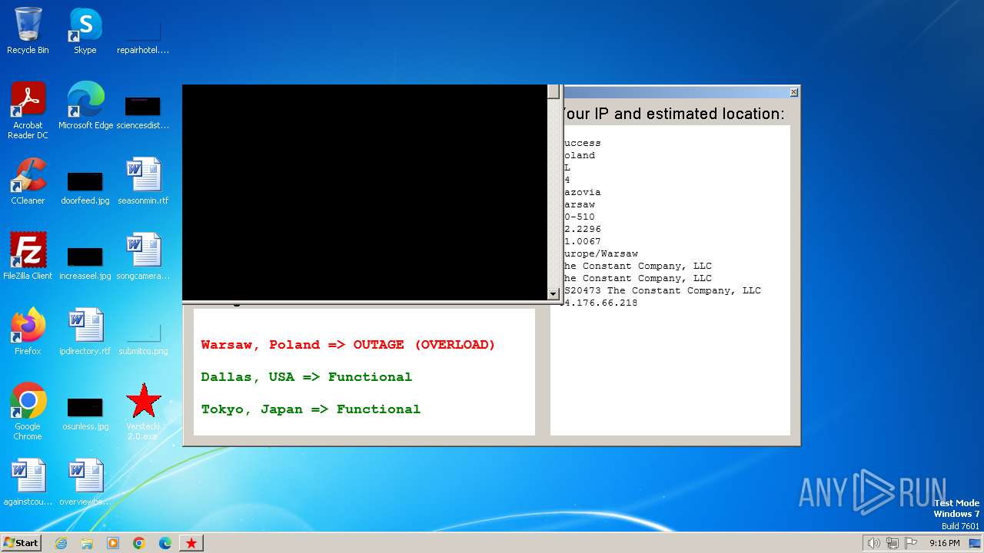Click the black console output area
This screenshot has width=984, height=553.
pyautogui.click(x=364, y=192)
